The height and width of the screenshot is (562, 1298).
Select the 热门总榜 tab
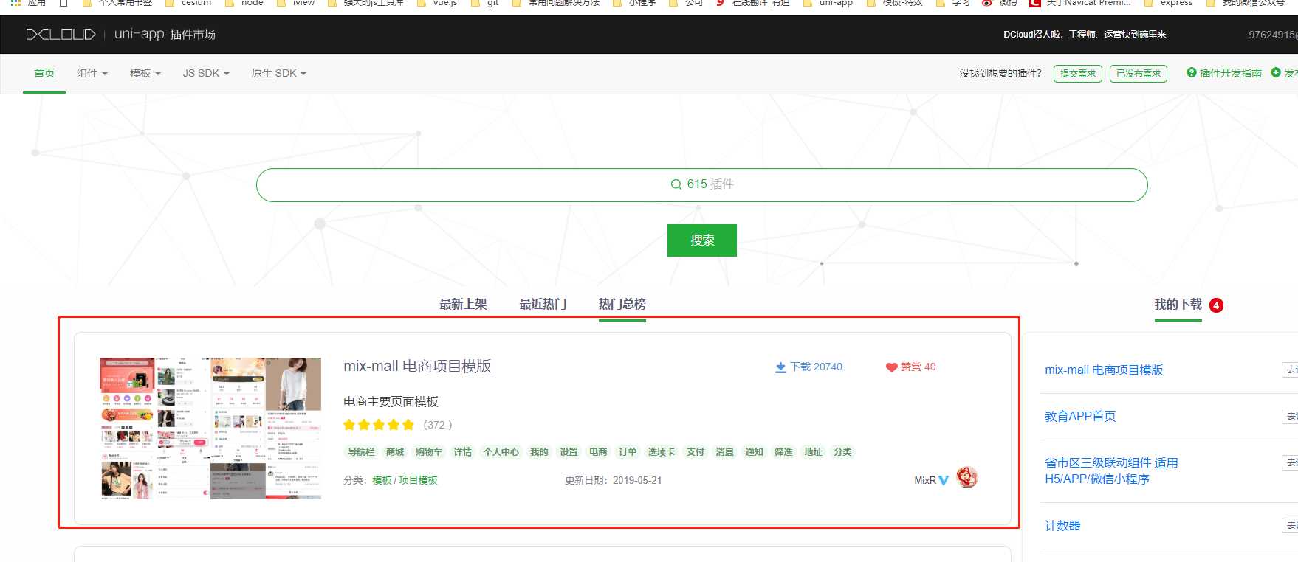coord(622,305)
